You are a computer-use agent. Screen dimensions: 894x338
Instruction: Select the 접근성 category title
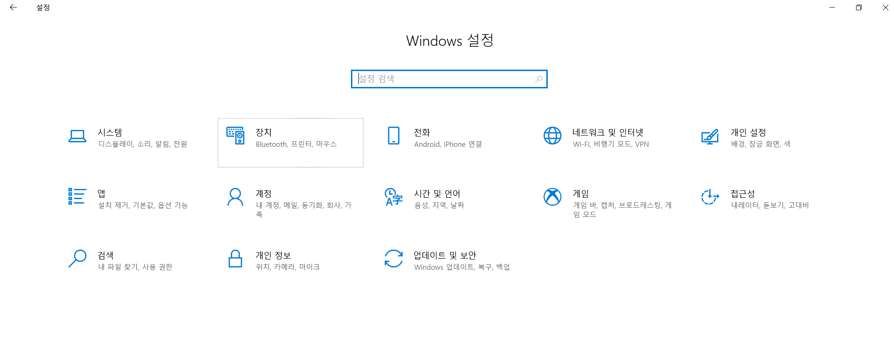743,194
